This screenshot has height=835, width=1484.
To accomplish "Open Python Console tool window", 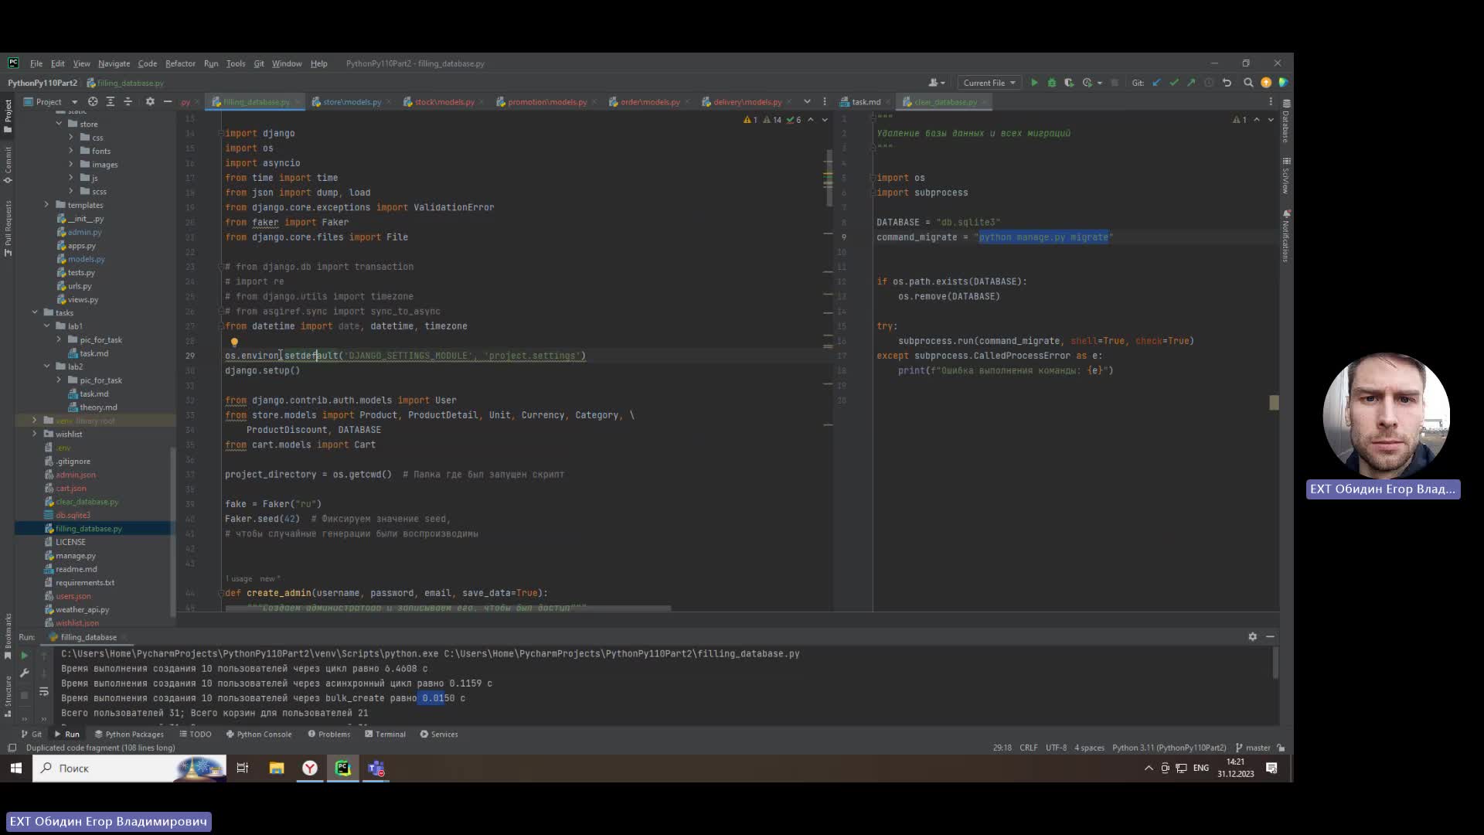I will tap(259, 734).
